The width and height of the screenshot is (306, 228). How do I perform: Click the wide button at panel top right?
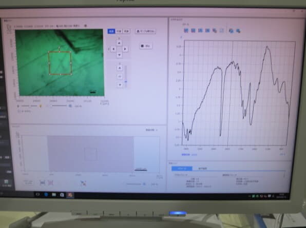(x=145, y=31)
